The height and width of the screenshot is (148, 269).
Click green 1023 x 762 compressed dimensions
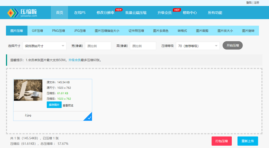click(x=64, y=99)
